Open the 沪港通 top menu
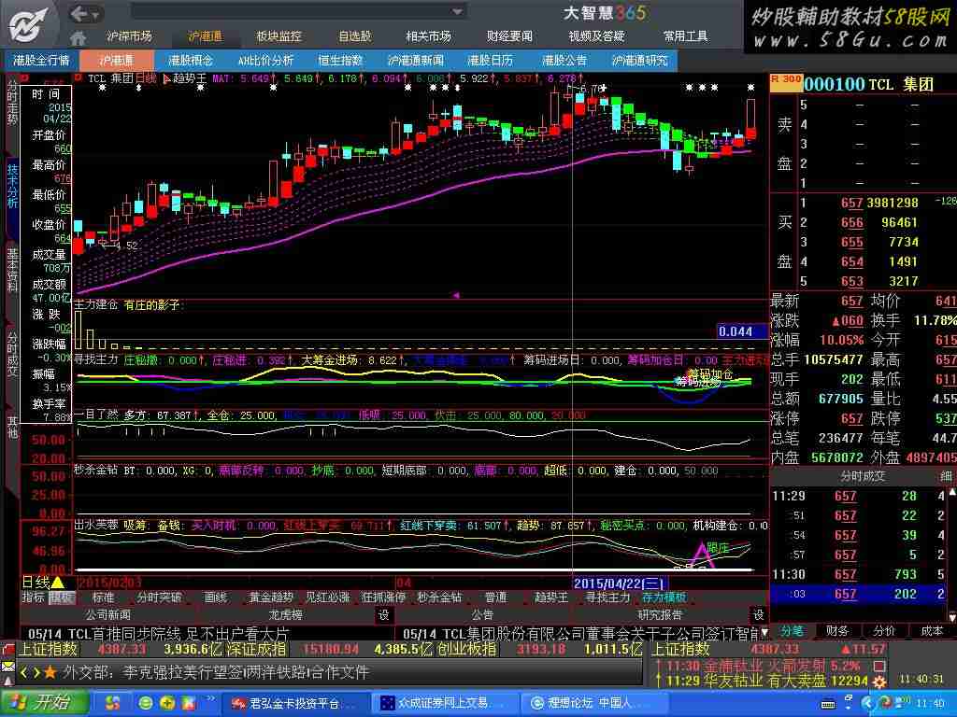 click(x=206, y=36)
